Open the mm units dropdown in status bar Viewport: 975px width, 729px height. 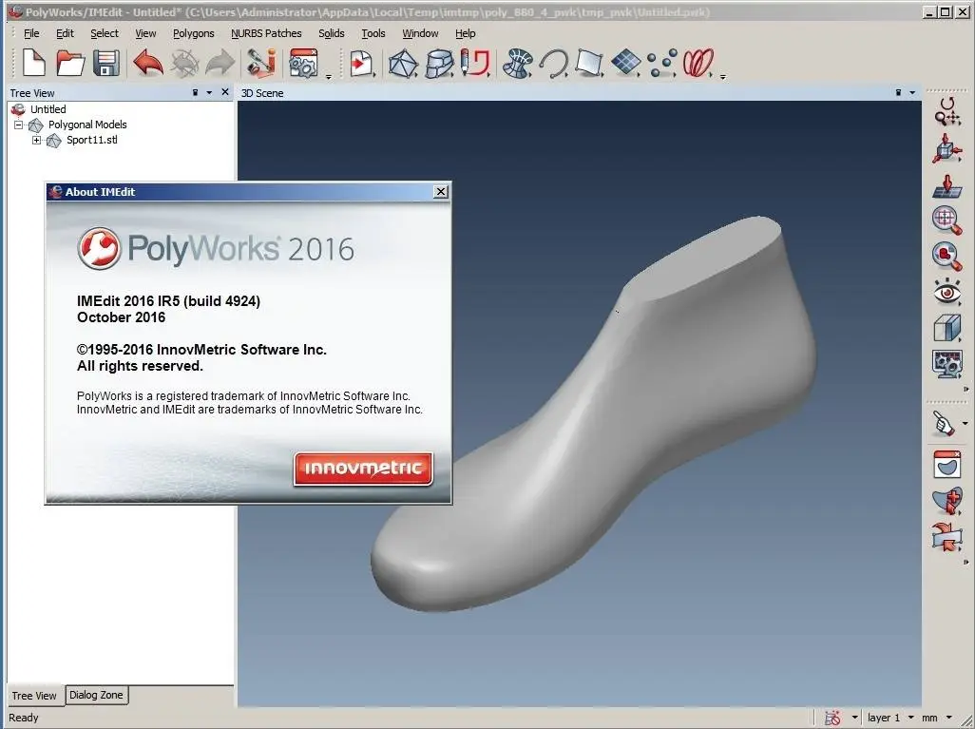click(x=949, y=718)
